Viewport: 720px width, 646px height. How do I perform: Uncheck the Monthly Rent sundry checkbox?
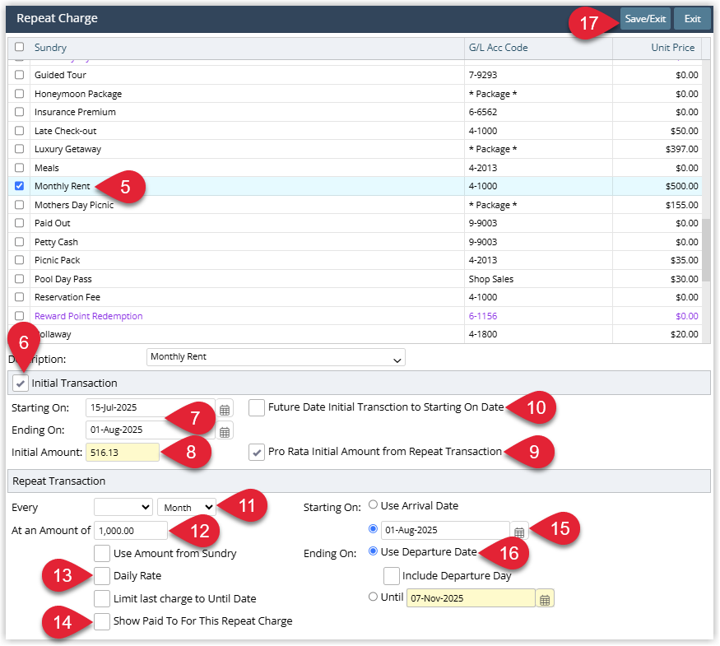[x=19, y=186]
